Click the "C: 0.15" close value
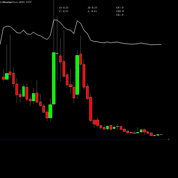Screen dimensions: 178x178 tap(64, 11)
